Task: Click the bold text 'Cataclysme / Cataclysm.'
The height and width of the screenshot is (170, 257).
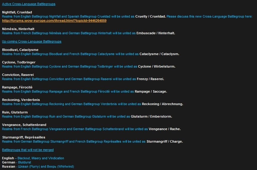Action: (x=159, y=54)
